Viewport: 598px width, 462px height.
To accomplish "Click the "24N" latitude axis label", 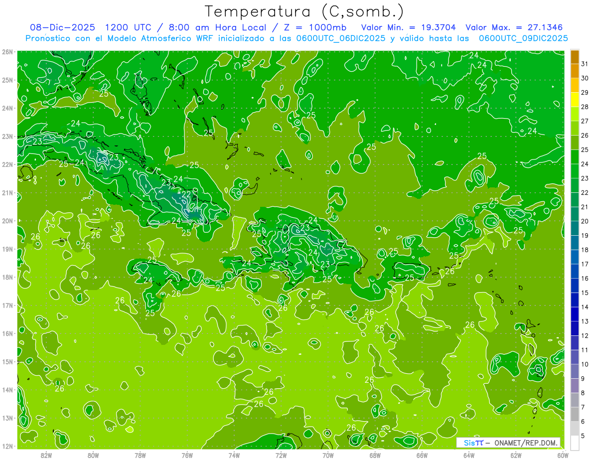I will (x=7, y=108).
